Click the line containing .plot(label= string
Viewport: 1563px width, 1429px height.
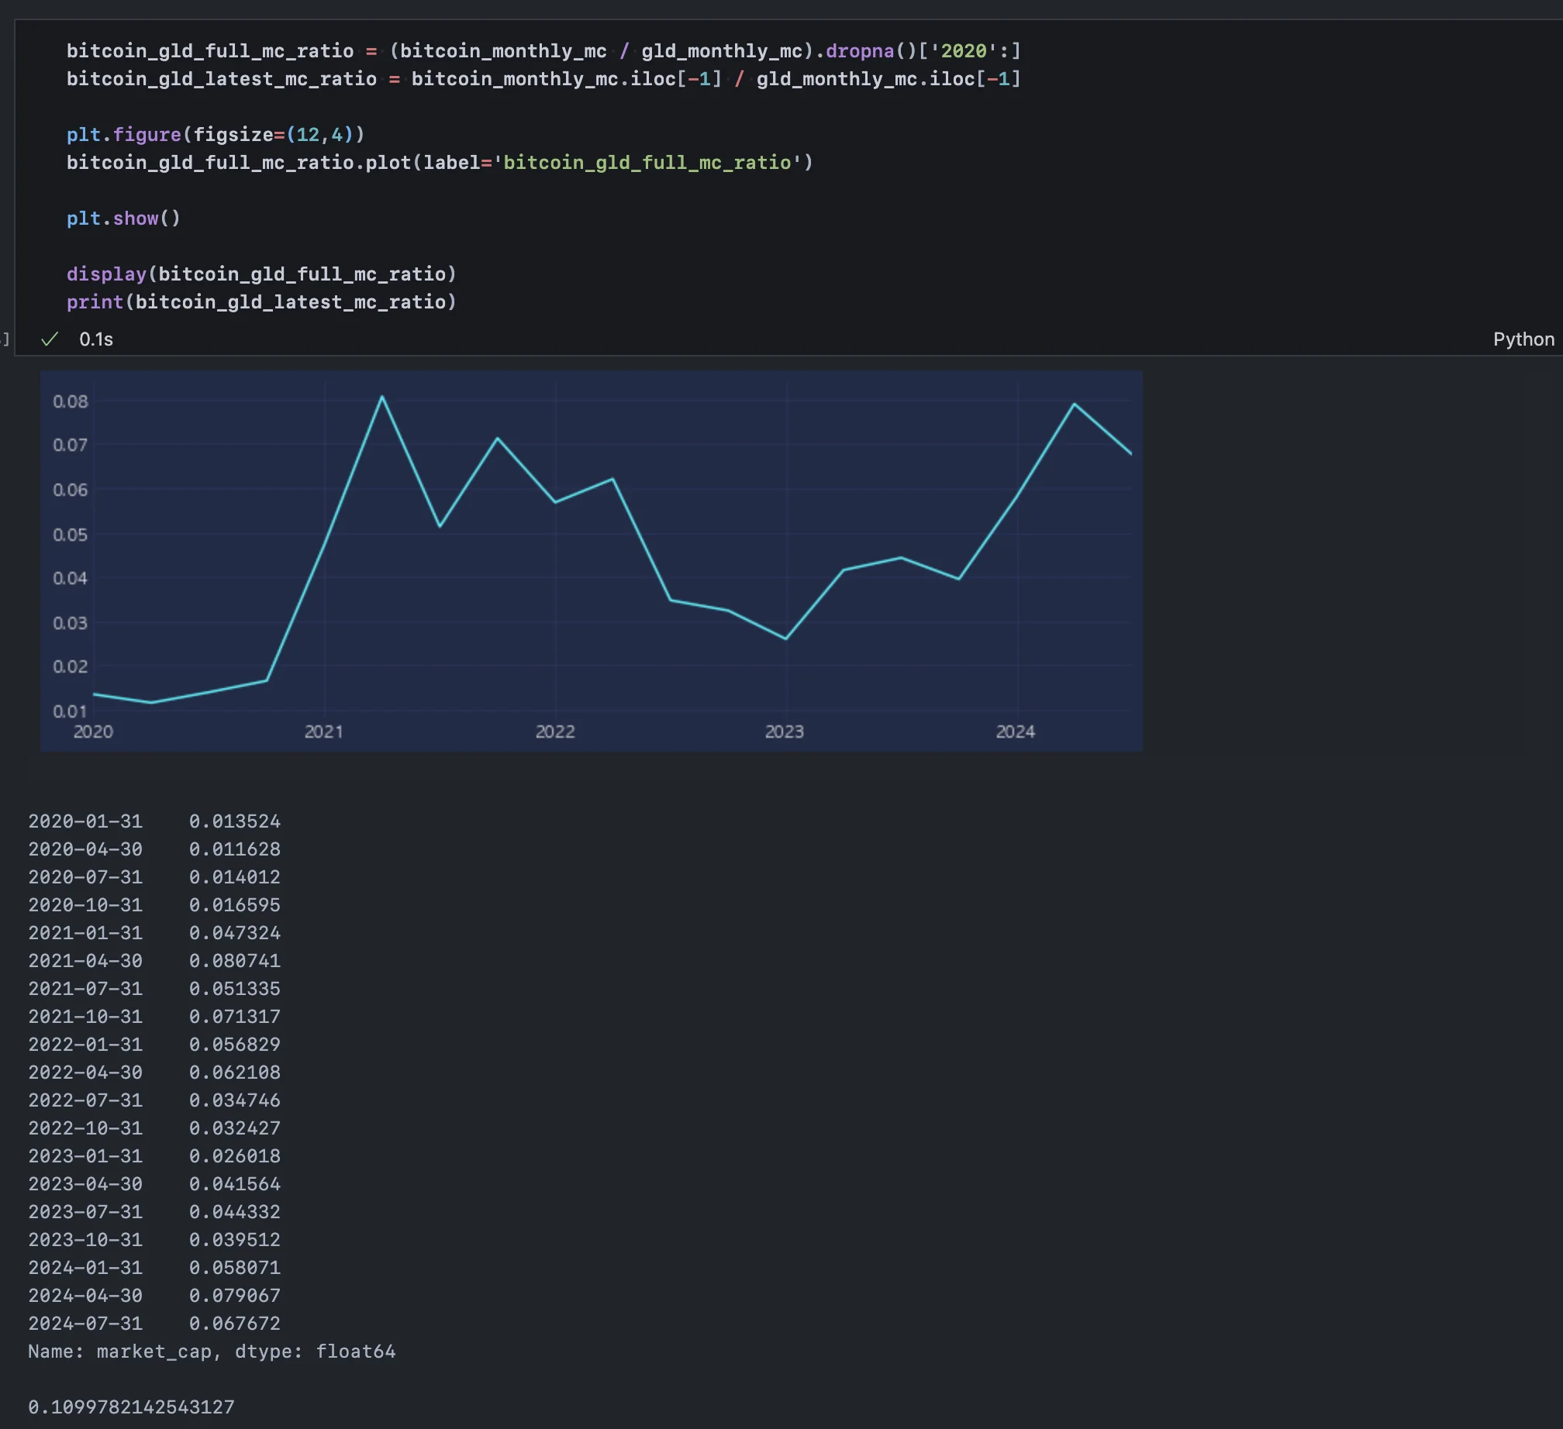[439, 163]
